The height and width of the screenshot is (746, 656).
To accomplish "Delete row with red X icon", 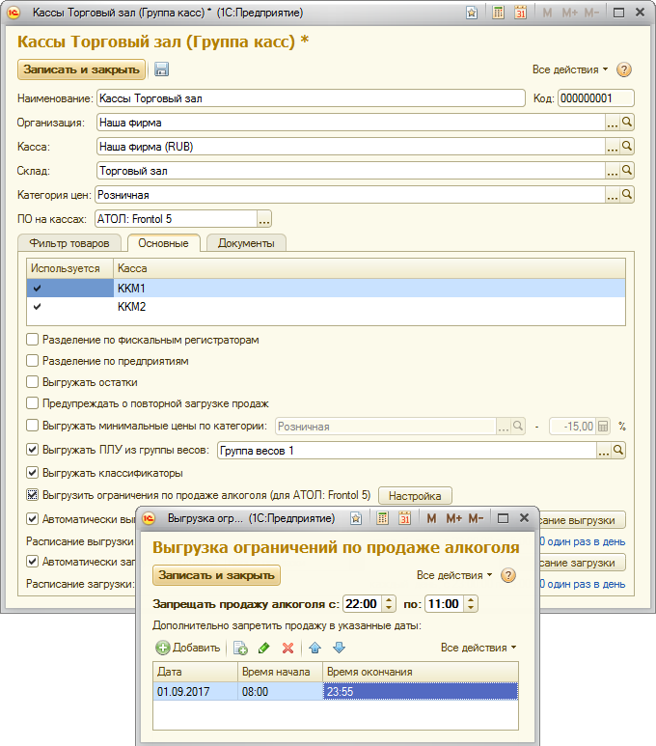I will [x=287, y=648].
